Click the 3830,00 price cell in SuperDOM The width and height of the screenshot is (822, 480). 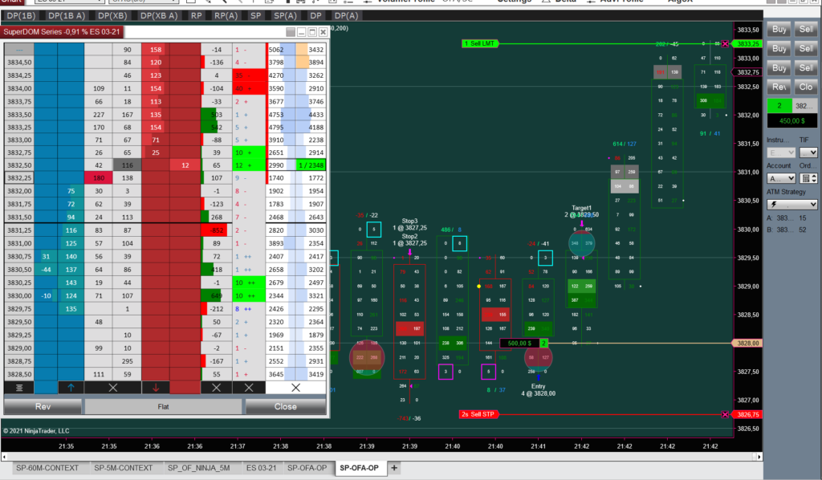click(19, 295)
